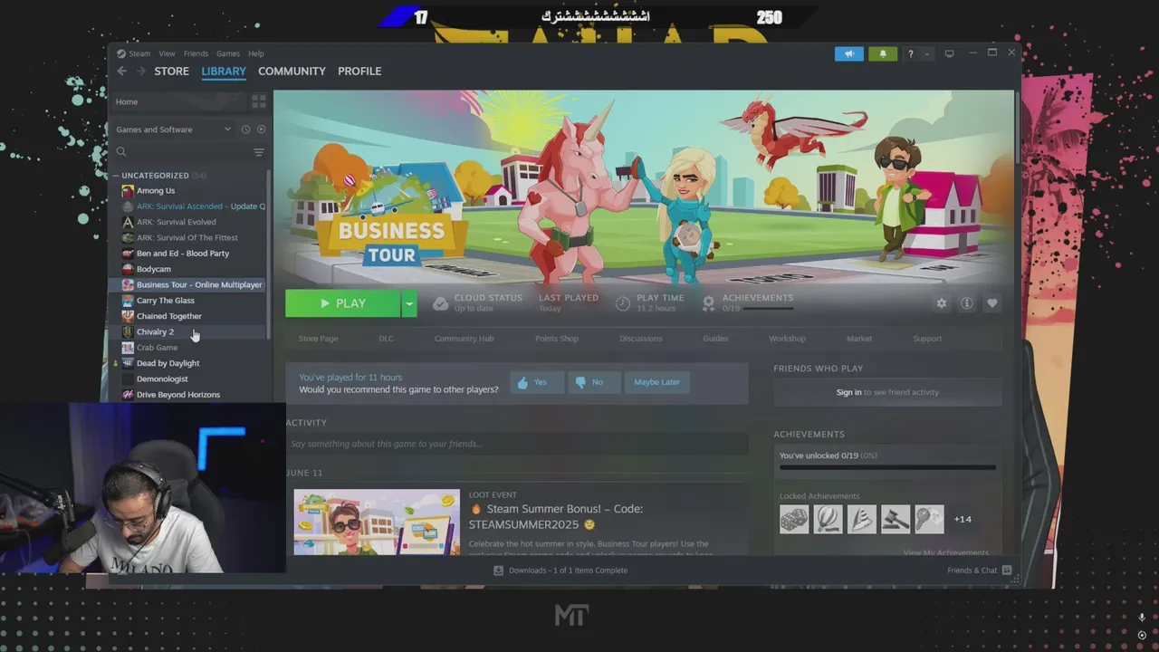Select Carry The Glass in list
This screenshot has width=1159, height=652.
tap(166, 301)
